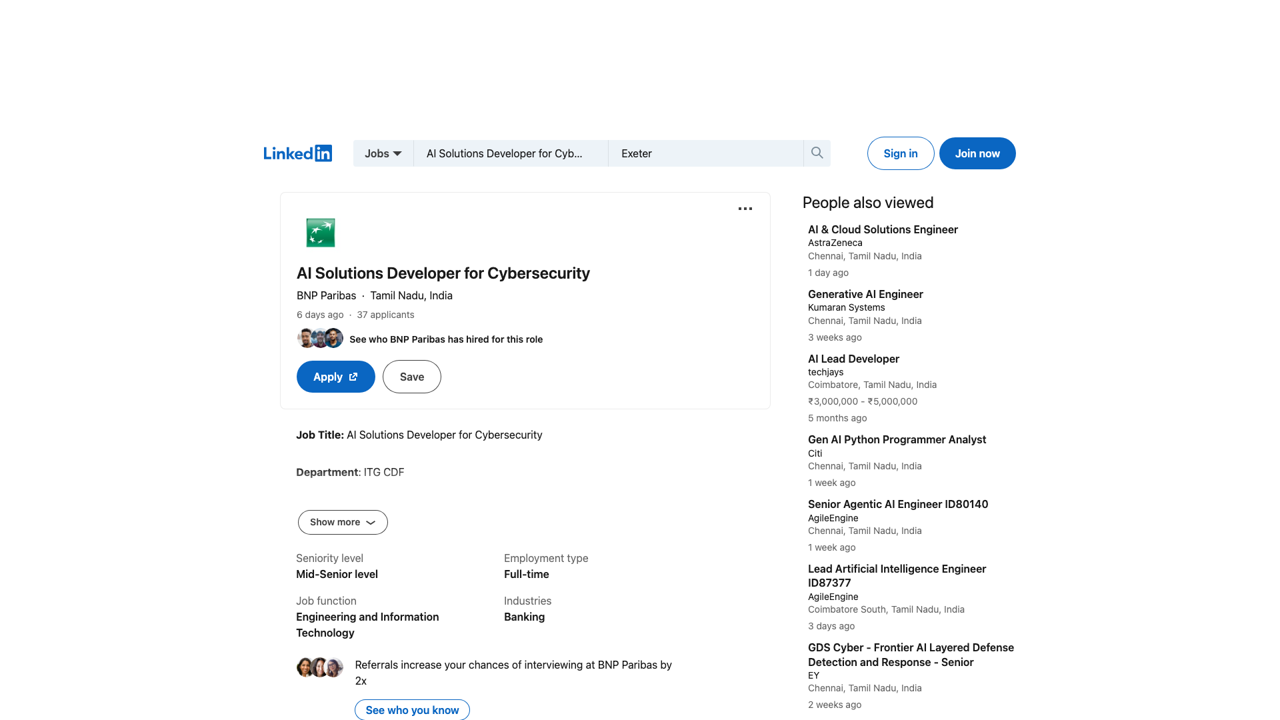This screenshot has width=1280, height=720.
Task: Click 'Banking' industry value
Action: (524, 617)
